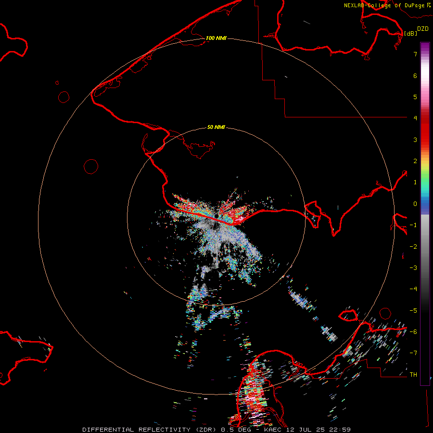The width and height of the screenshot is (433, 433).
Task: Click the 50 NMI range ring label
Action: tap(216, 127)
